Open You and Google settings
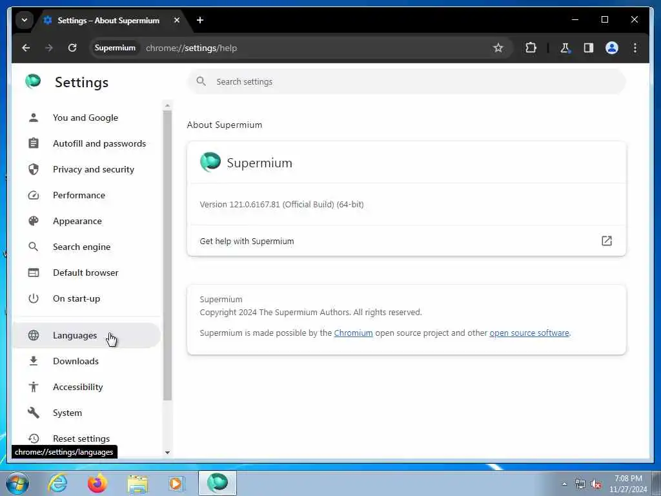 86,118
